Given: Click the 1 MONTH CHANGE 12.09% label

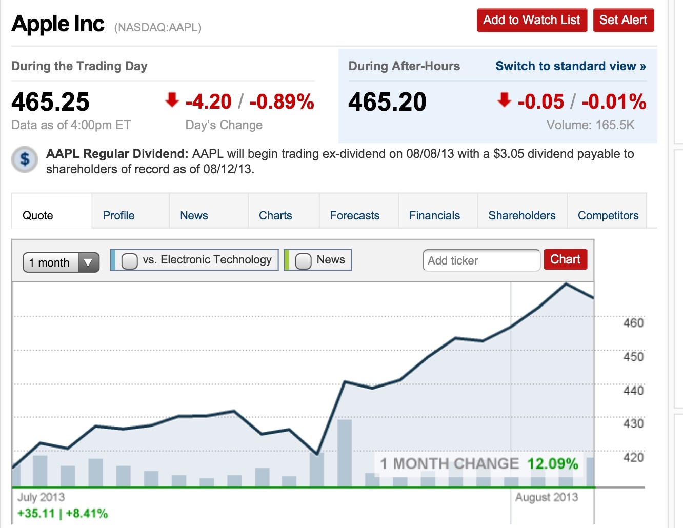Looking at the screenshot, I should (x=479, y=463).
